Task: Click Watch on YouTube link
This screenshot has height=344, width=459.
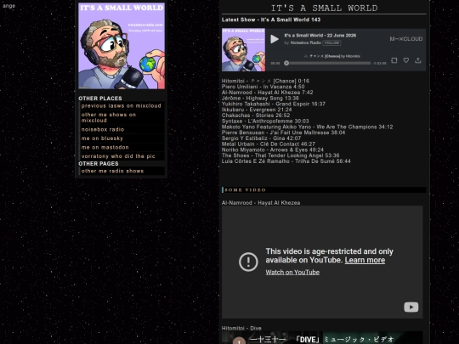Action: (292, 272)
